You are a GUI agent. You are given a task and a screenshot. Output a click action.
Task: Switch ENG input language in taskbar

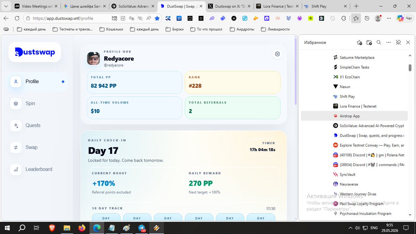tap(374, 228)
